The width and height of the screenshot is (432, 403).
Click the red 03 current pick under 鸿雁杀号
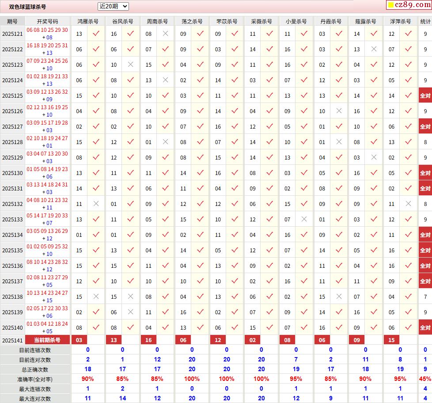(79, 340)
